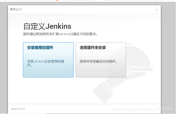Choose 安装推荐的插件 option
Image resolution: width=176 pixels, height=114 pixels.
pos(48,60)
